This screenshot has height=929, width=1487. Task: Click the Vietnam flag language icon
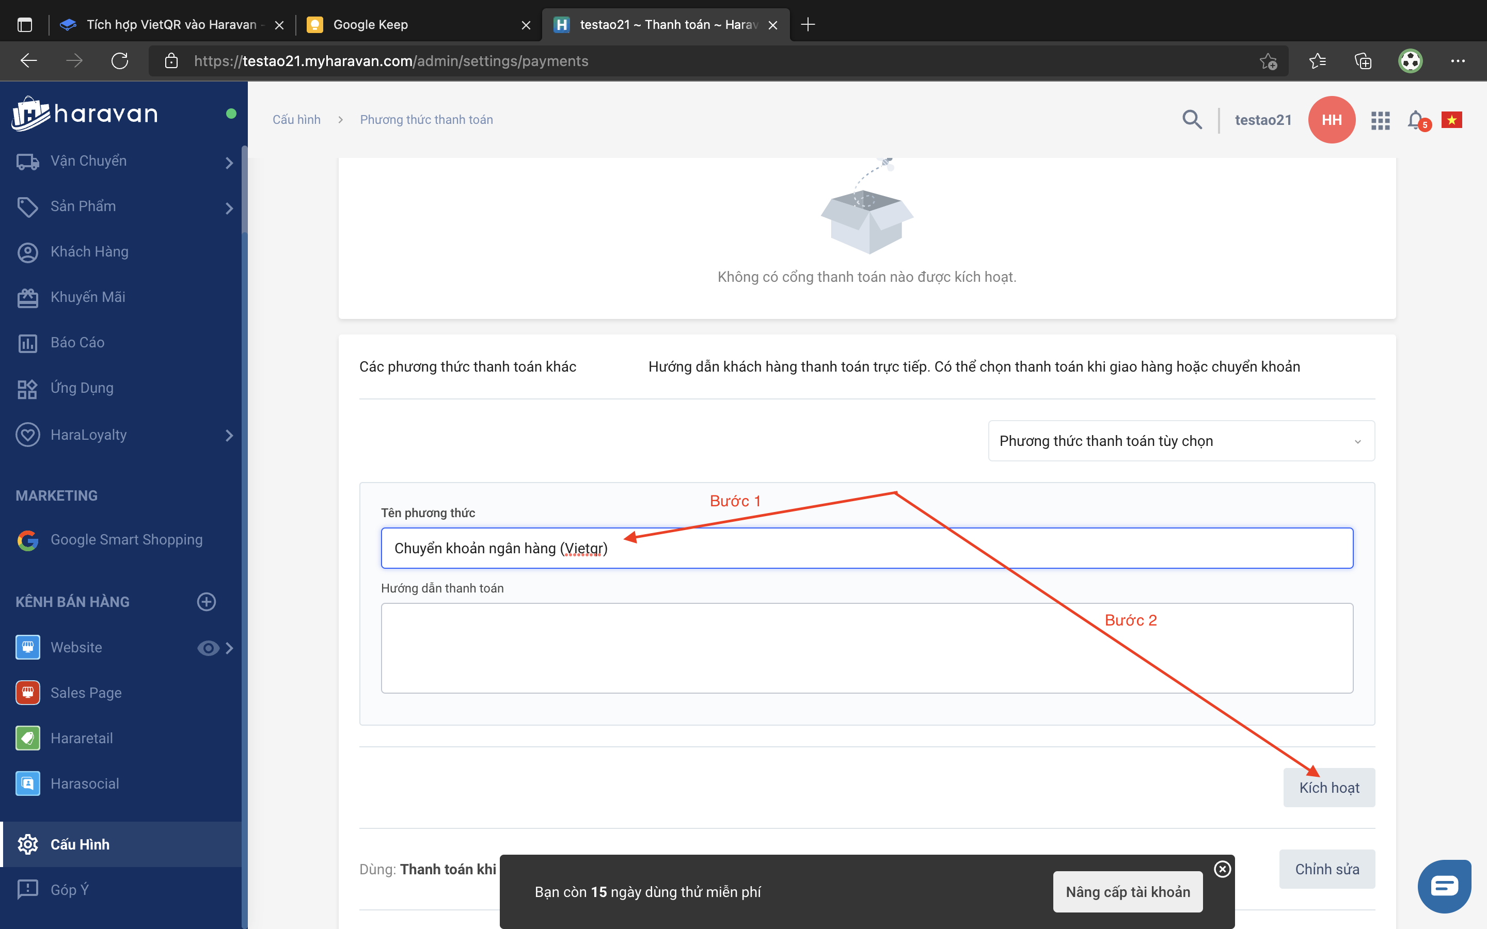click(x=1451, y=120)
